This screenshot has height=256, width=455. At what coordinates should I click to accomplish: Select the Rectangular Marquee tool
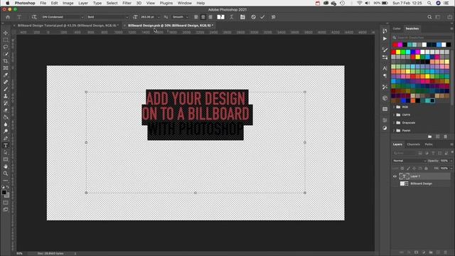point(6,40)
